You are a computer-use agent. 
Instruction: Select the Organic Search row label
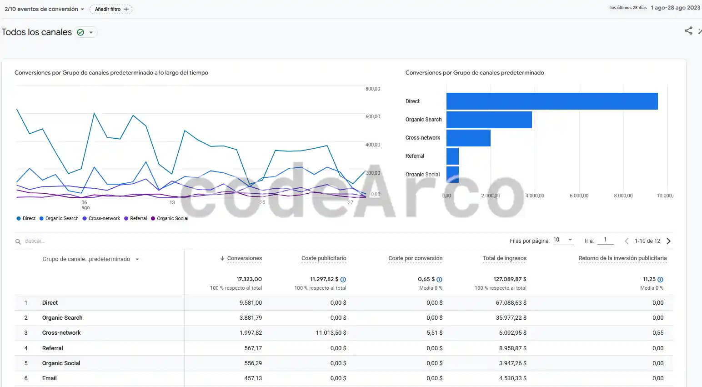[x=62, y=318]
